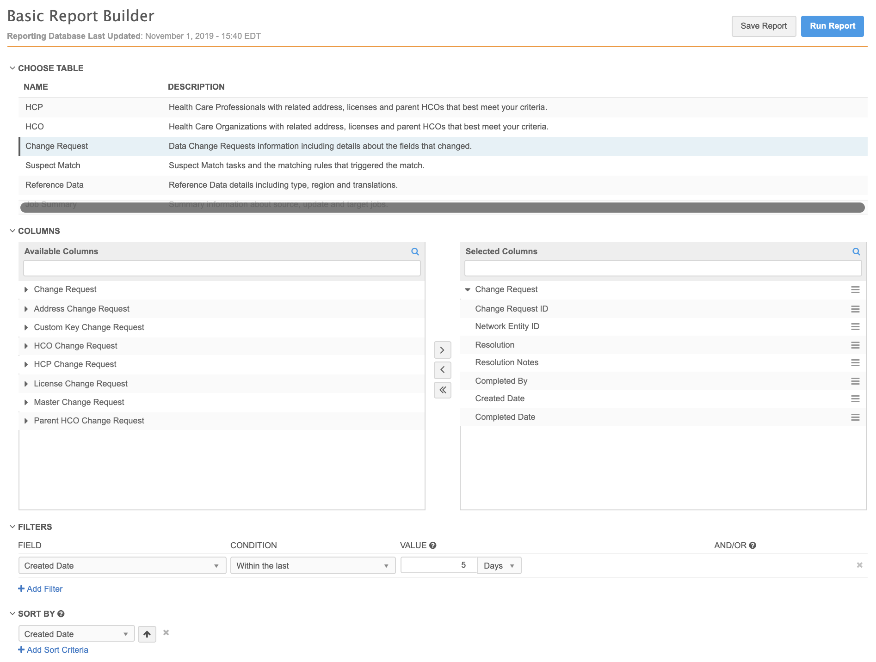This screenshot has height=662, width=876.
Task: Click the Add Filter link
Action: point(40,589)
